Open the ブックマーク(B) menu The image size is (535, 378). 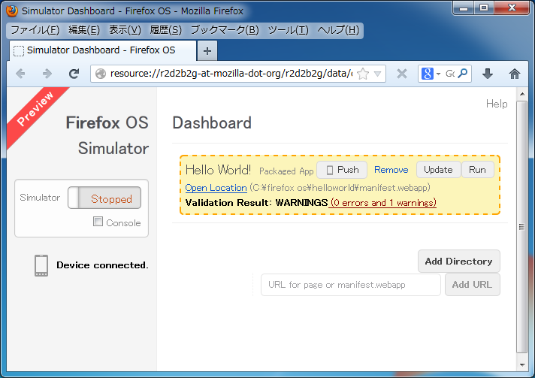[x=224, y=30]
